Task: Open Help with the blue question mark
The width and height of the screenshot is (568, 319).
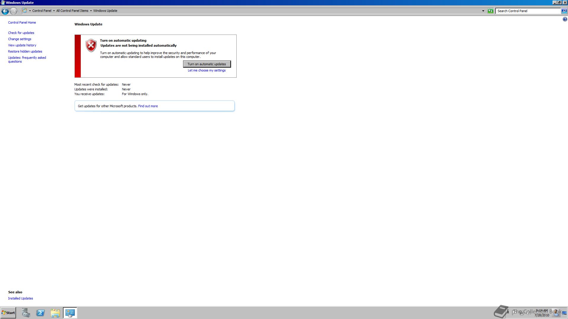Action: coord(565,19)
